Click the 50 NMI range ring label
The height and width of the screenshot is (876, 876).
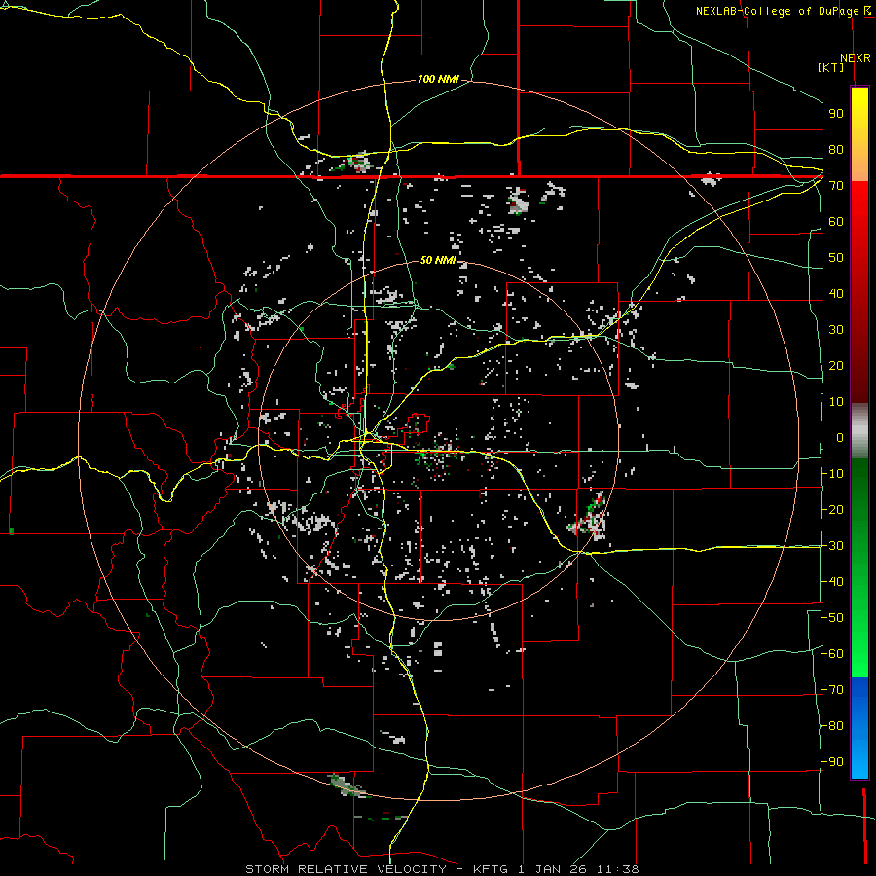coord(438,260)
